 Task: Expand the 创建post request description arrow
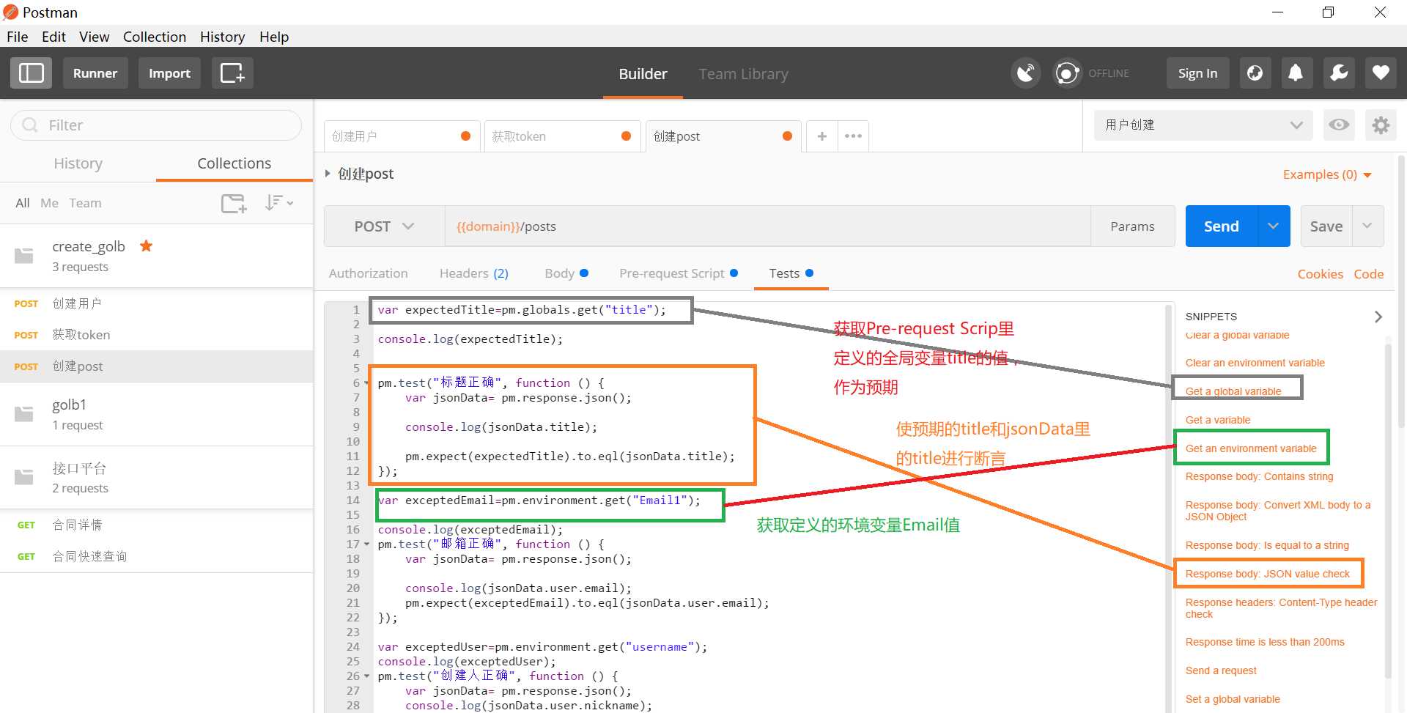pos(328,174)
